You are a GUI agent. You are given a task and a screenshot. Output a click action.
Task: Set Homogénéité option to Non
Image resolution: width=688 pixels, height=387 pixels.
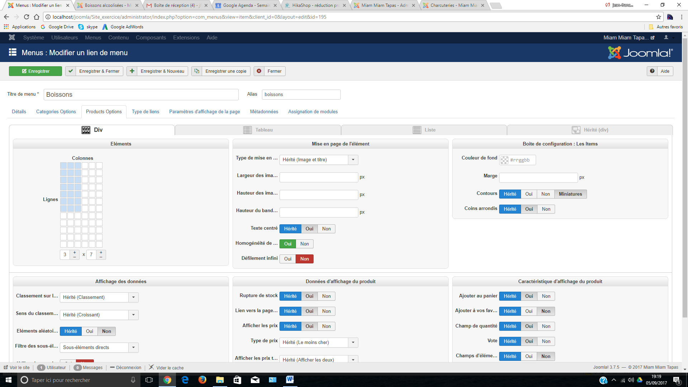(x=305, y=244)
